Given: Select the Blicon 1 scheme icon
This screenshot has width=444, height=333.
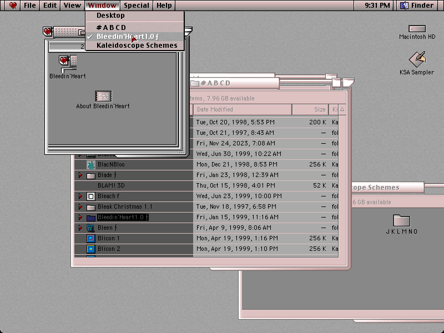Looking at the screenshot, I should point(91,239).
